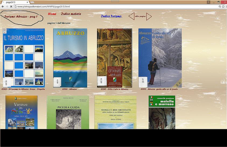
Task: Open the Vacanze in Abruzzo book cover
Action: click(x=22, y=112)
